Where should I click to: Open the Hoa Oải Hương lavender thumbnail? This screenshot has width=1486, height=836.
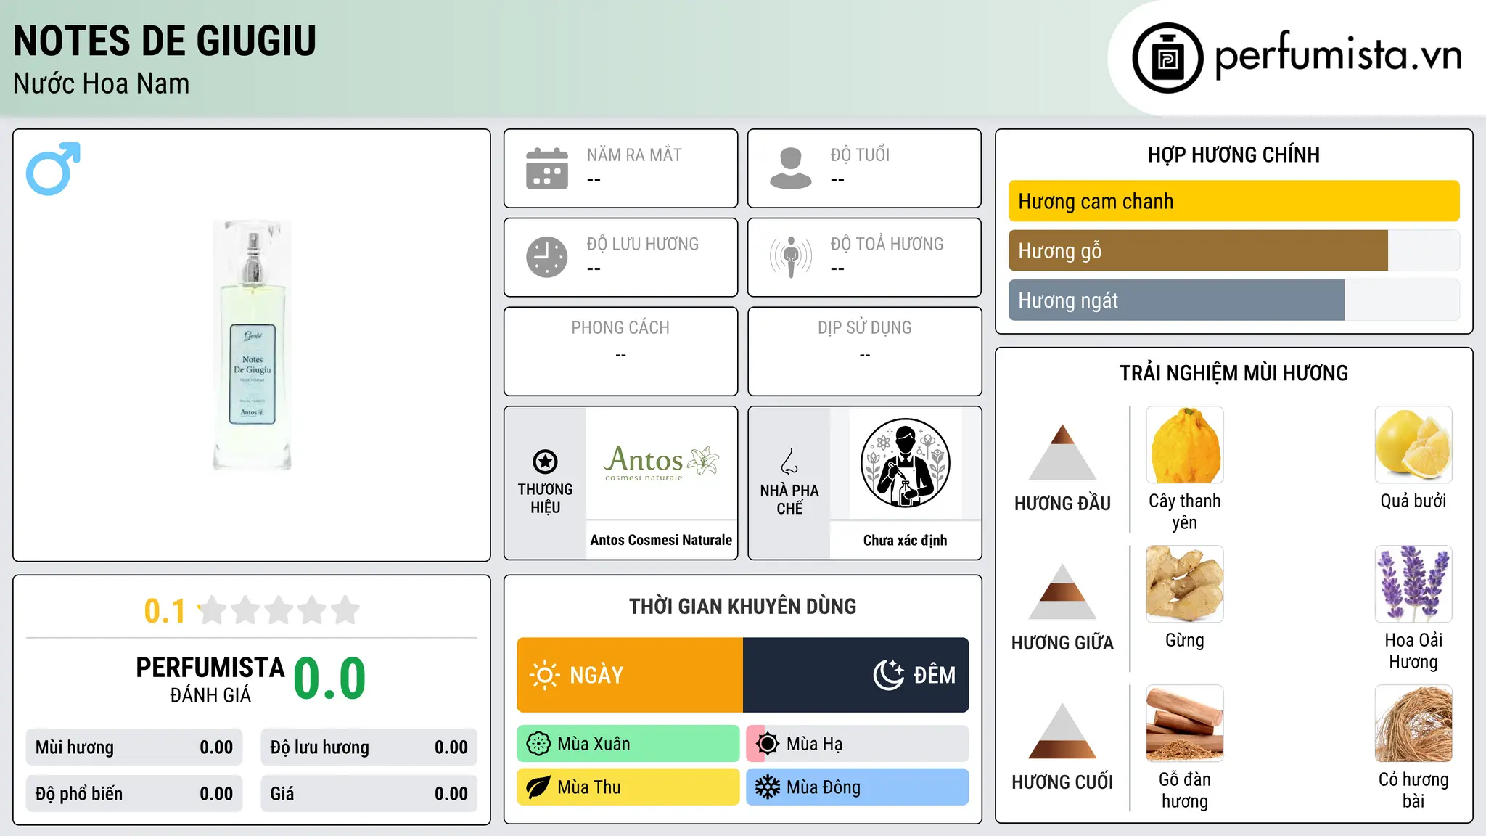[1413, 584]
